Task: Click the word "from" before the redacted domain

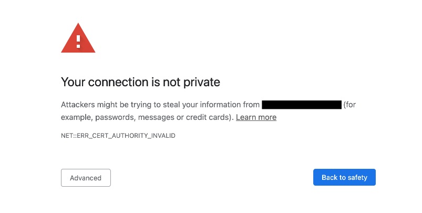Action: click(x=251, y=105)
